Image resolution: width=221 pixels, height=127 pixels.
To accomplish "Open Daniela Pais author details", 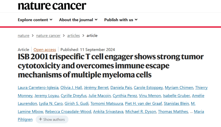I will [121, 88].
